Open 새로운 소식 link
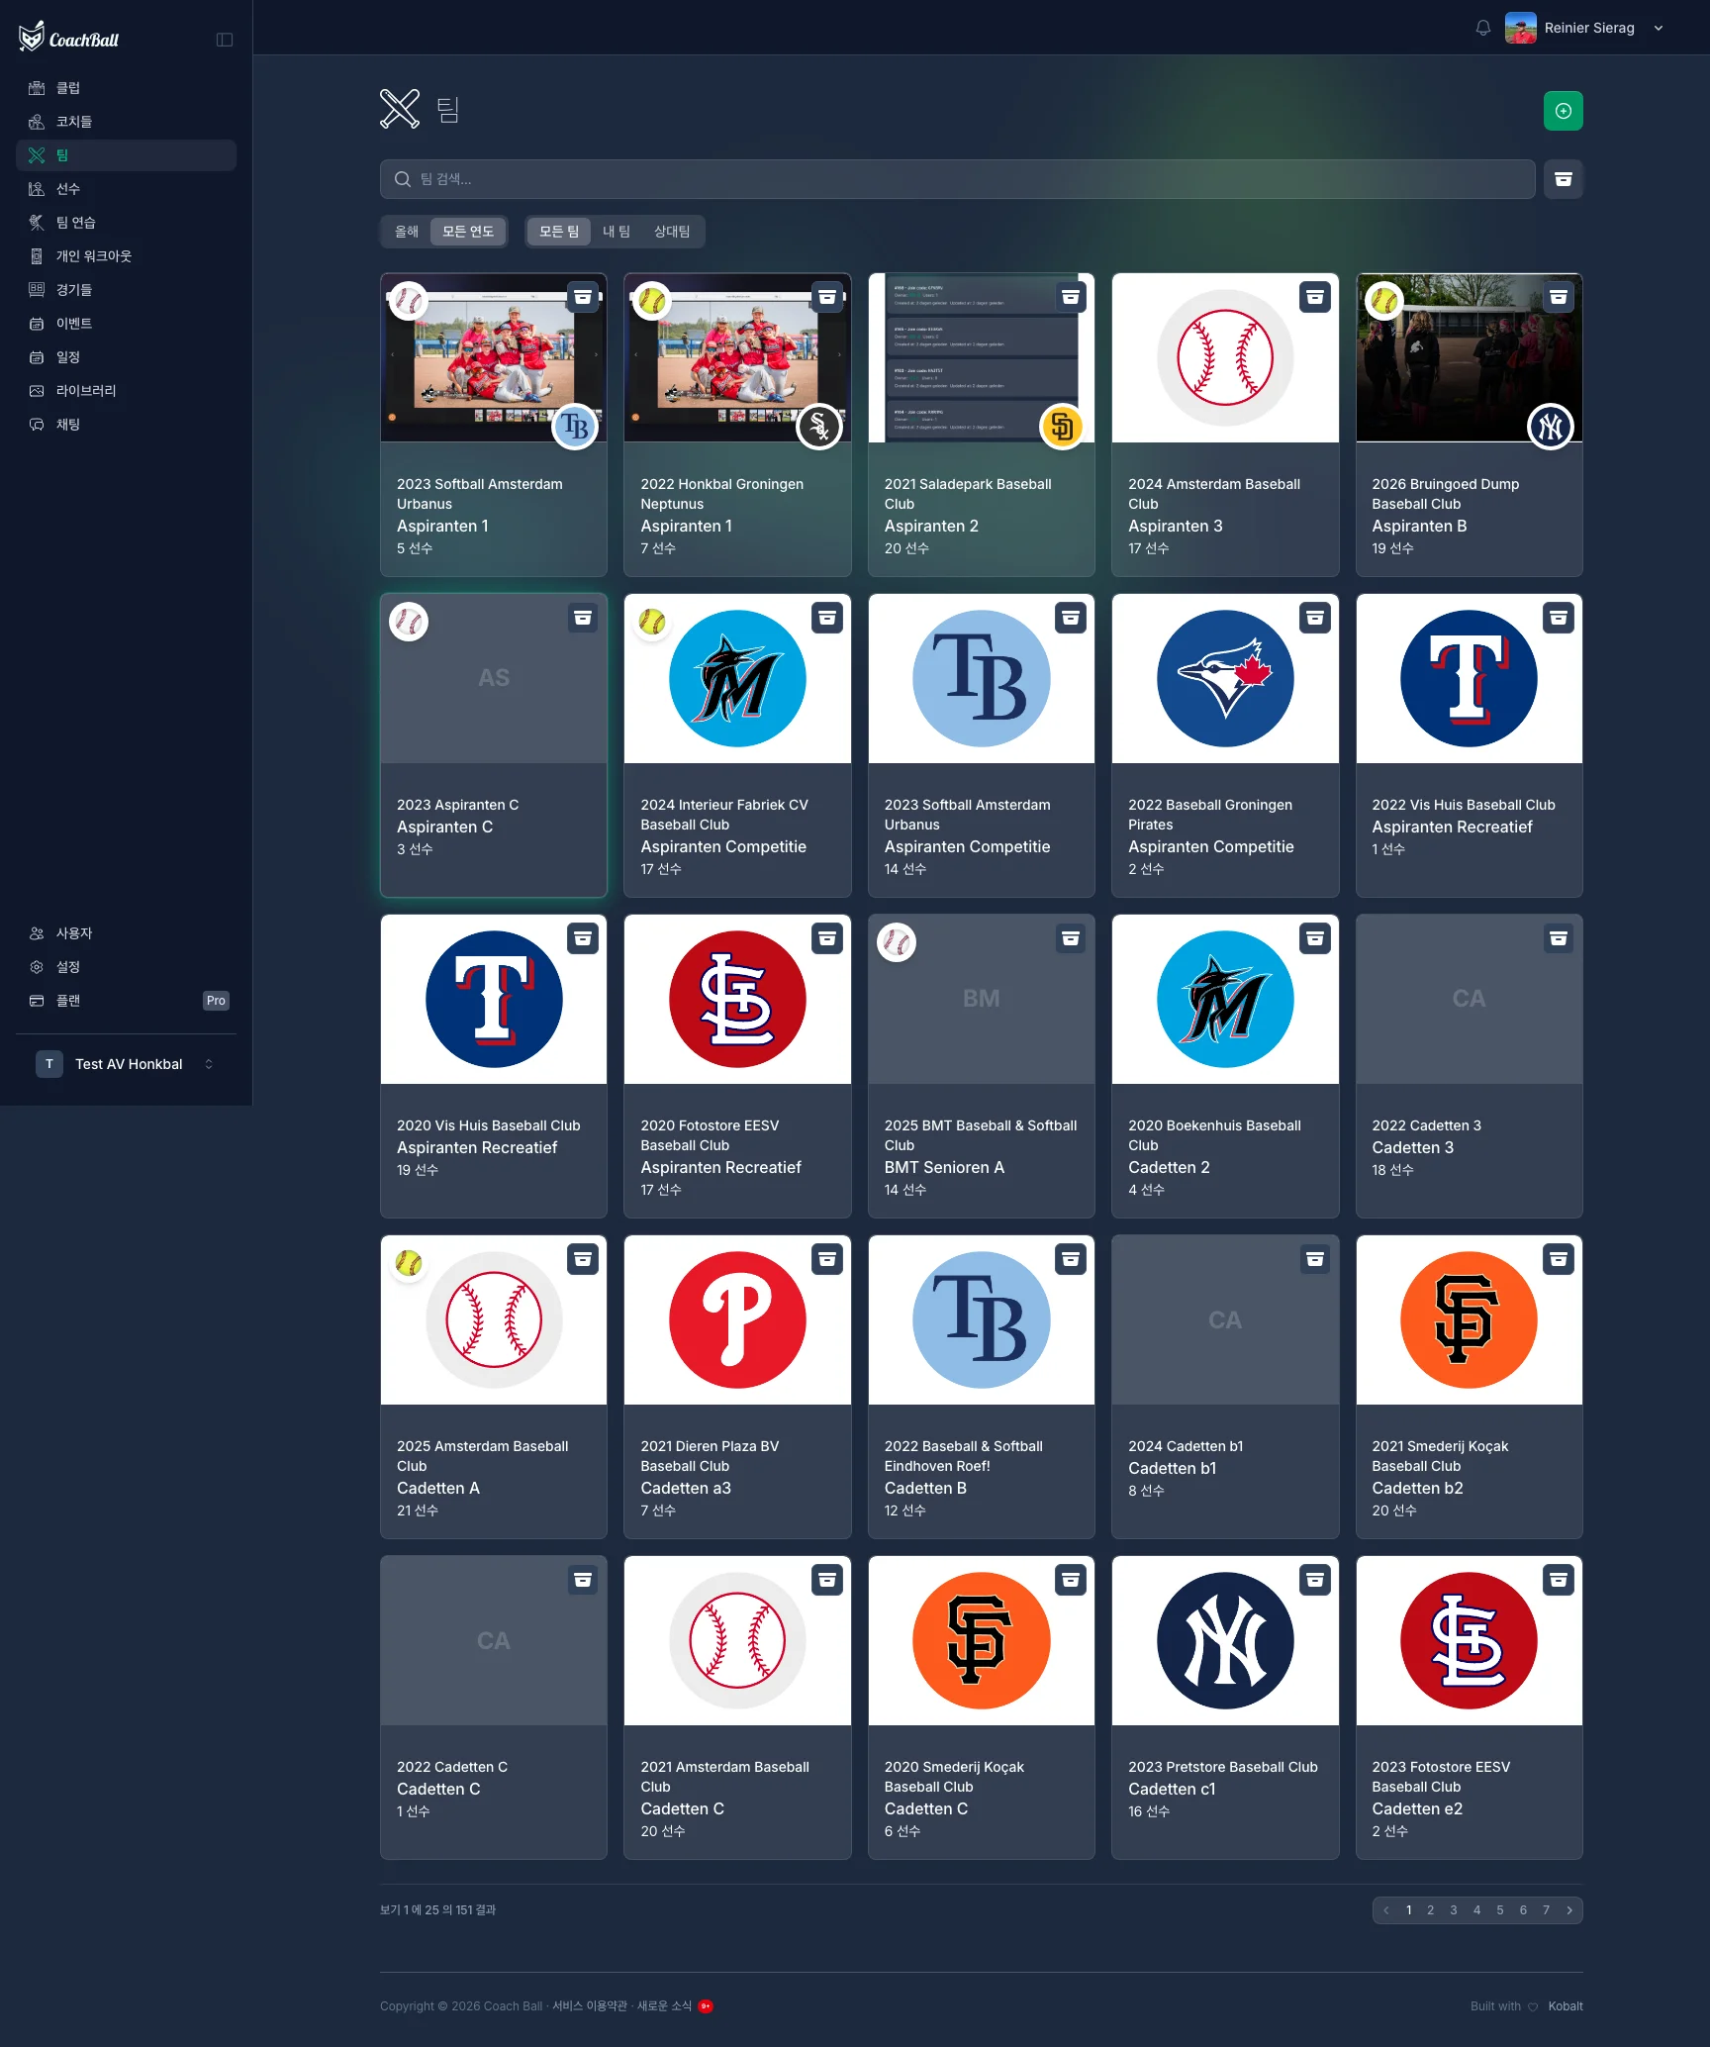Image resolution: width=1710 pixels, height=2047 pixels. 664,2006
